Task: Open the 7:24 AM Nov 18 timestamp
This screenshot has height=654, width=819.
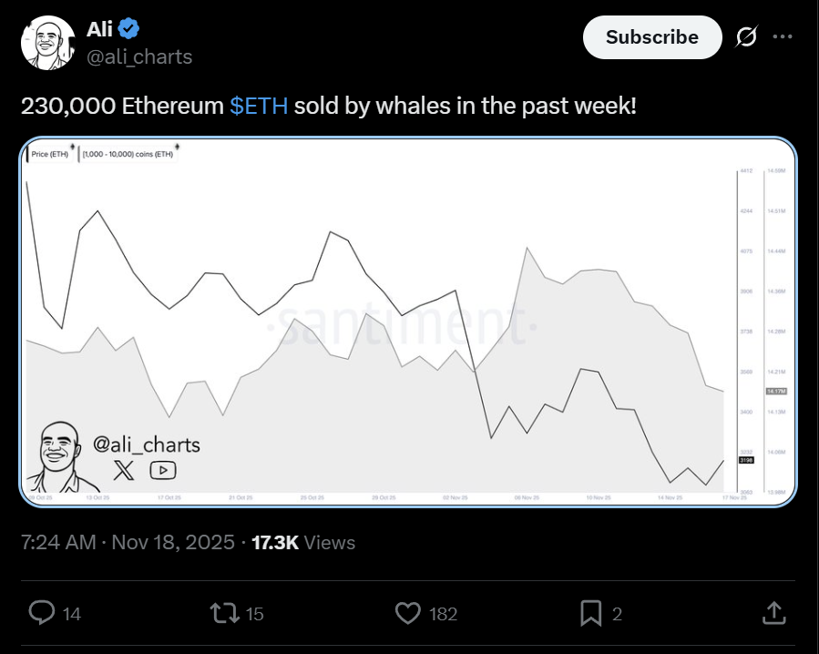Action: (x=127, y=543)
